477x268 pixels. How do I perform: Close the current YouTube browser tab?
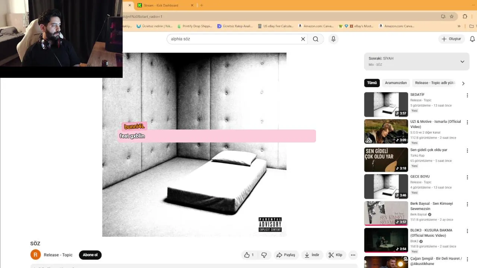pos(130,5)
